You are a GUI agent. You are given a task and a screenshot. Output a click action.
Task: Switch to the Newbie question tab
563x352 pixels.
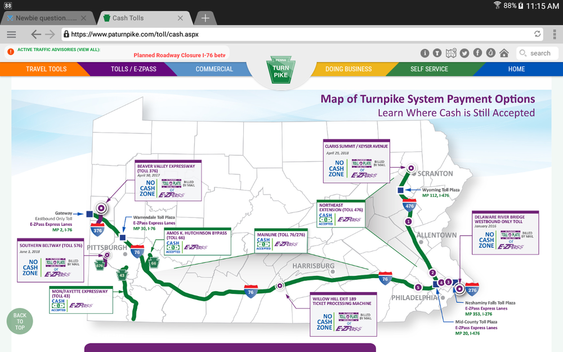46,18
